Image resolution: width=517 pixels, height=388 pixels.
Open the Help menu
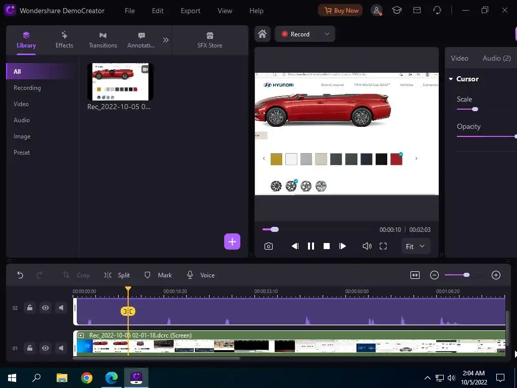click(x=256, y=11)
